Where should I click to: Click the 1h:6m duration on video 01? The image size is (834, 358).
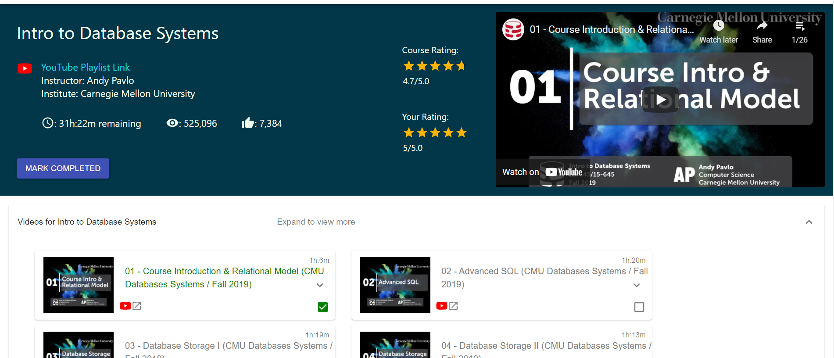[x=319, y=260]
